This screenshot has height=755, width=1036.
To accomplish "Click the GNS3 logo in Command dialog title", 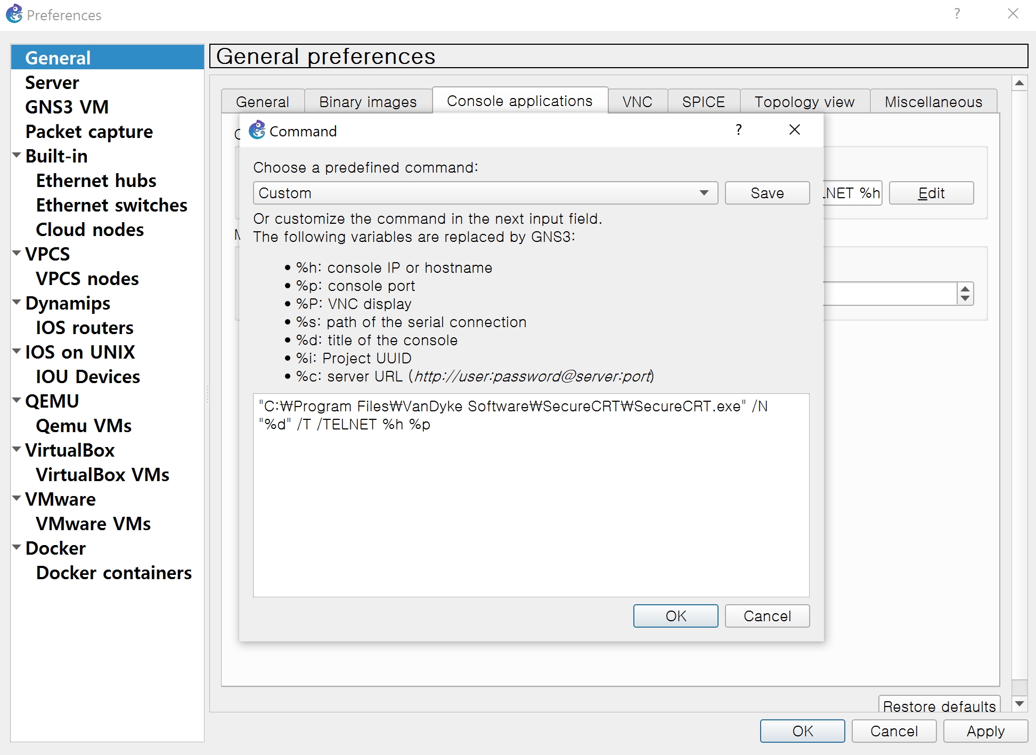I will [257, 130].
